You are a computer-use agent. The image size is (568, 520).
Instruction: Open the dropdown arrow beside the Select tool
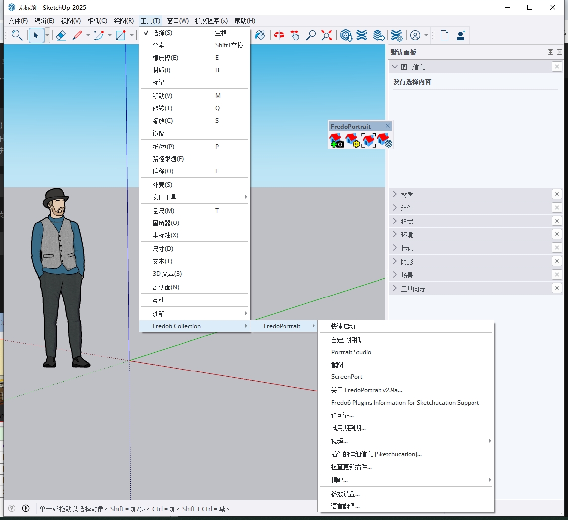pos(47,35)
